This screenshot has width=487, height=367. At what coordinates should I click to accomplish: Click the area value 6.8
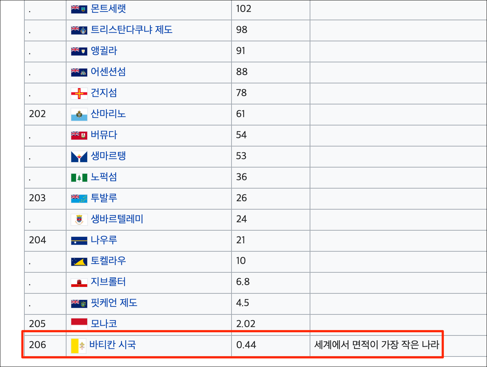click(x=243, y=282)
